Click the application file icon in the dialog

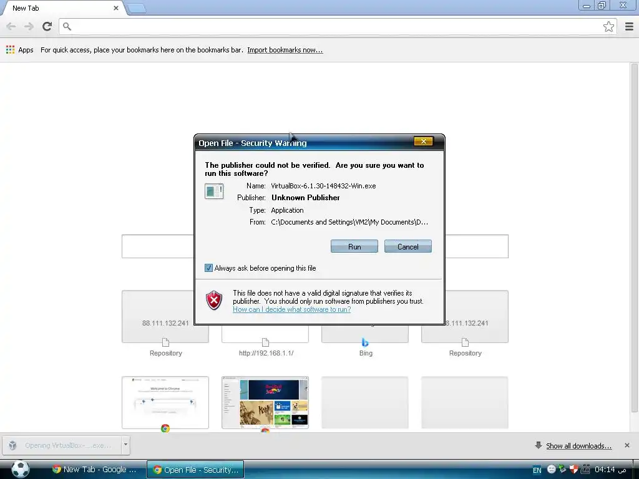click(214, 191)
